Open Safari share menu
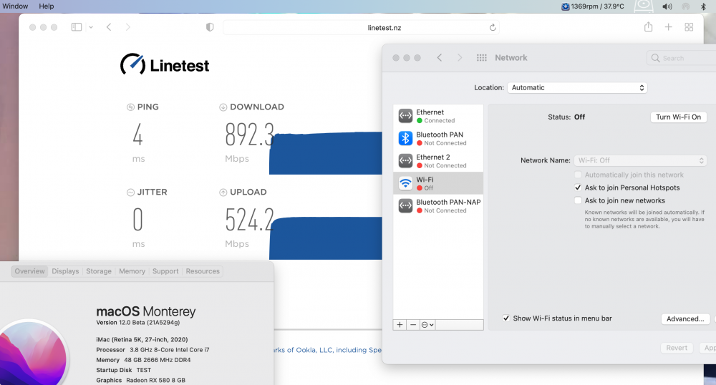 point(649,27)
